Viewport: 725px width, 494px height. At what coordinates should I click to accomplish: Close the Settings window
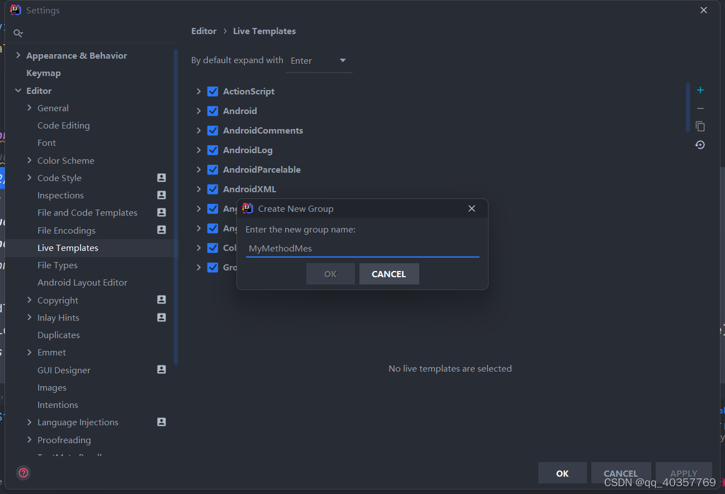point(704,10)
